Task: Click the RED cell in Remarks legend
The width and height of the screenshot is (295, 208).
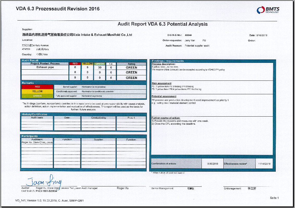Action: (37, 87)
